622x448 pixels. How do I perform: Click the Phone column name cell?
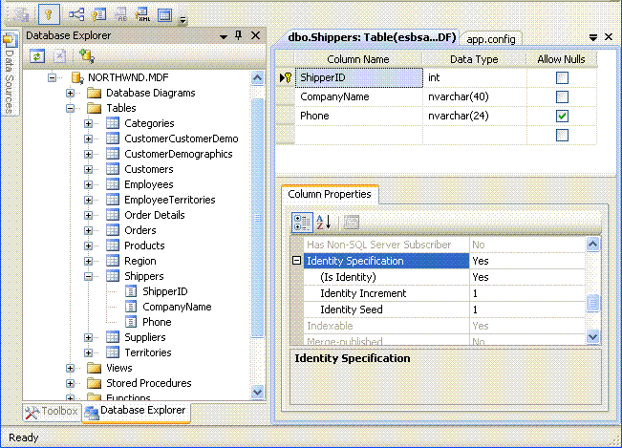[359, 117]
